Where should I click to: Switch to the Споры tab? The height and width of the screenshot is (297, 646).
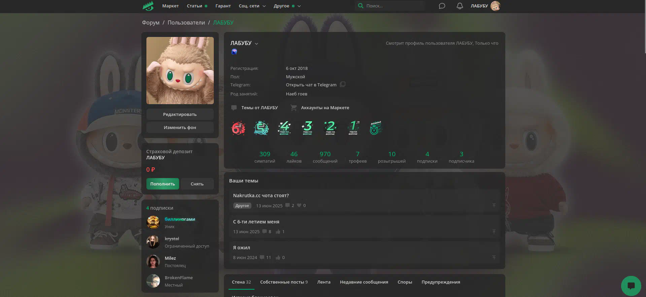(x=405, y=282)
